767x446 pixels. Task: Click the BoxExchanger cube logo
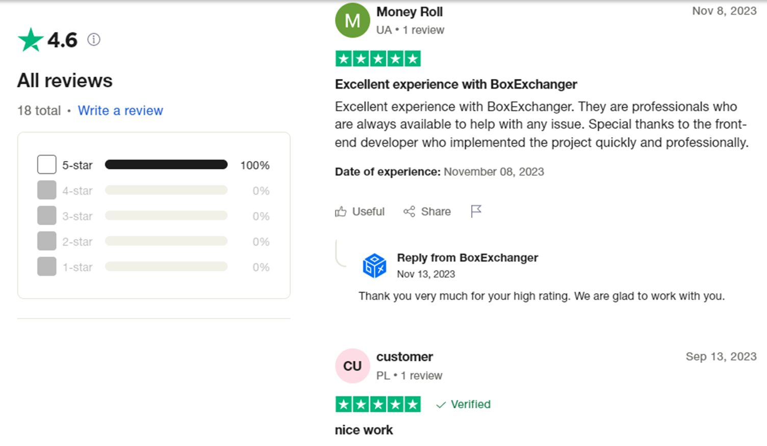point(374,266)
